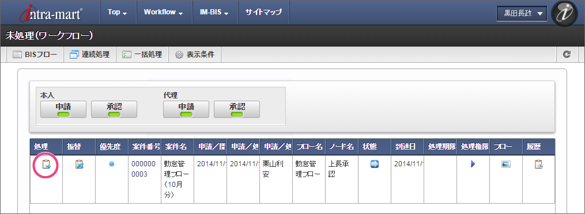Click the 振替 column header
The width and height of the screenshot is (585, 214).
point(79,147)
